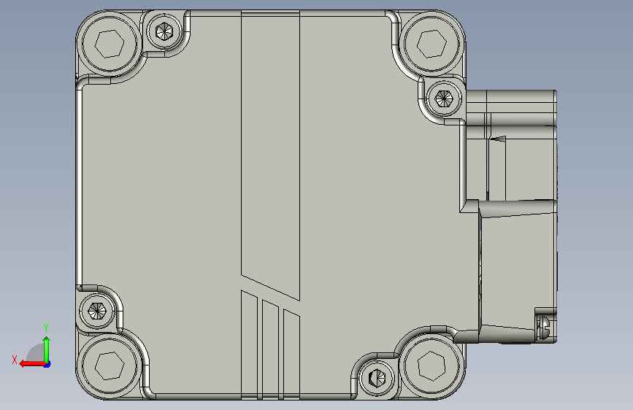Screen dimensions: 633x410
Task: Select the small socket screw left of lower-right hex bolt
Action: (377, 379)
